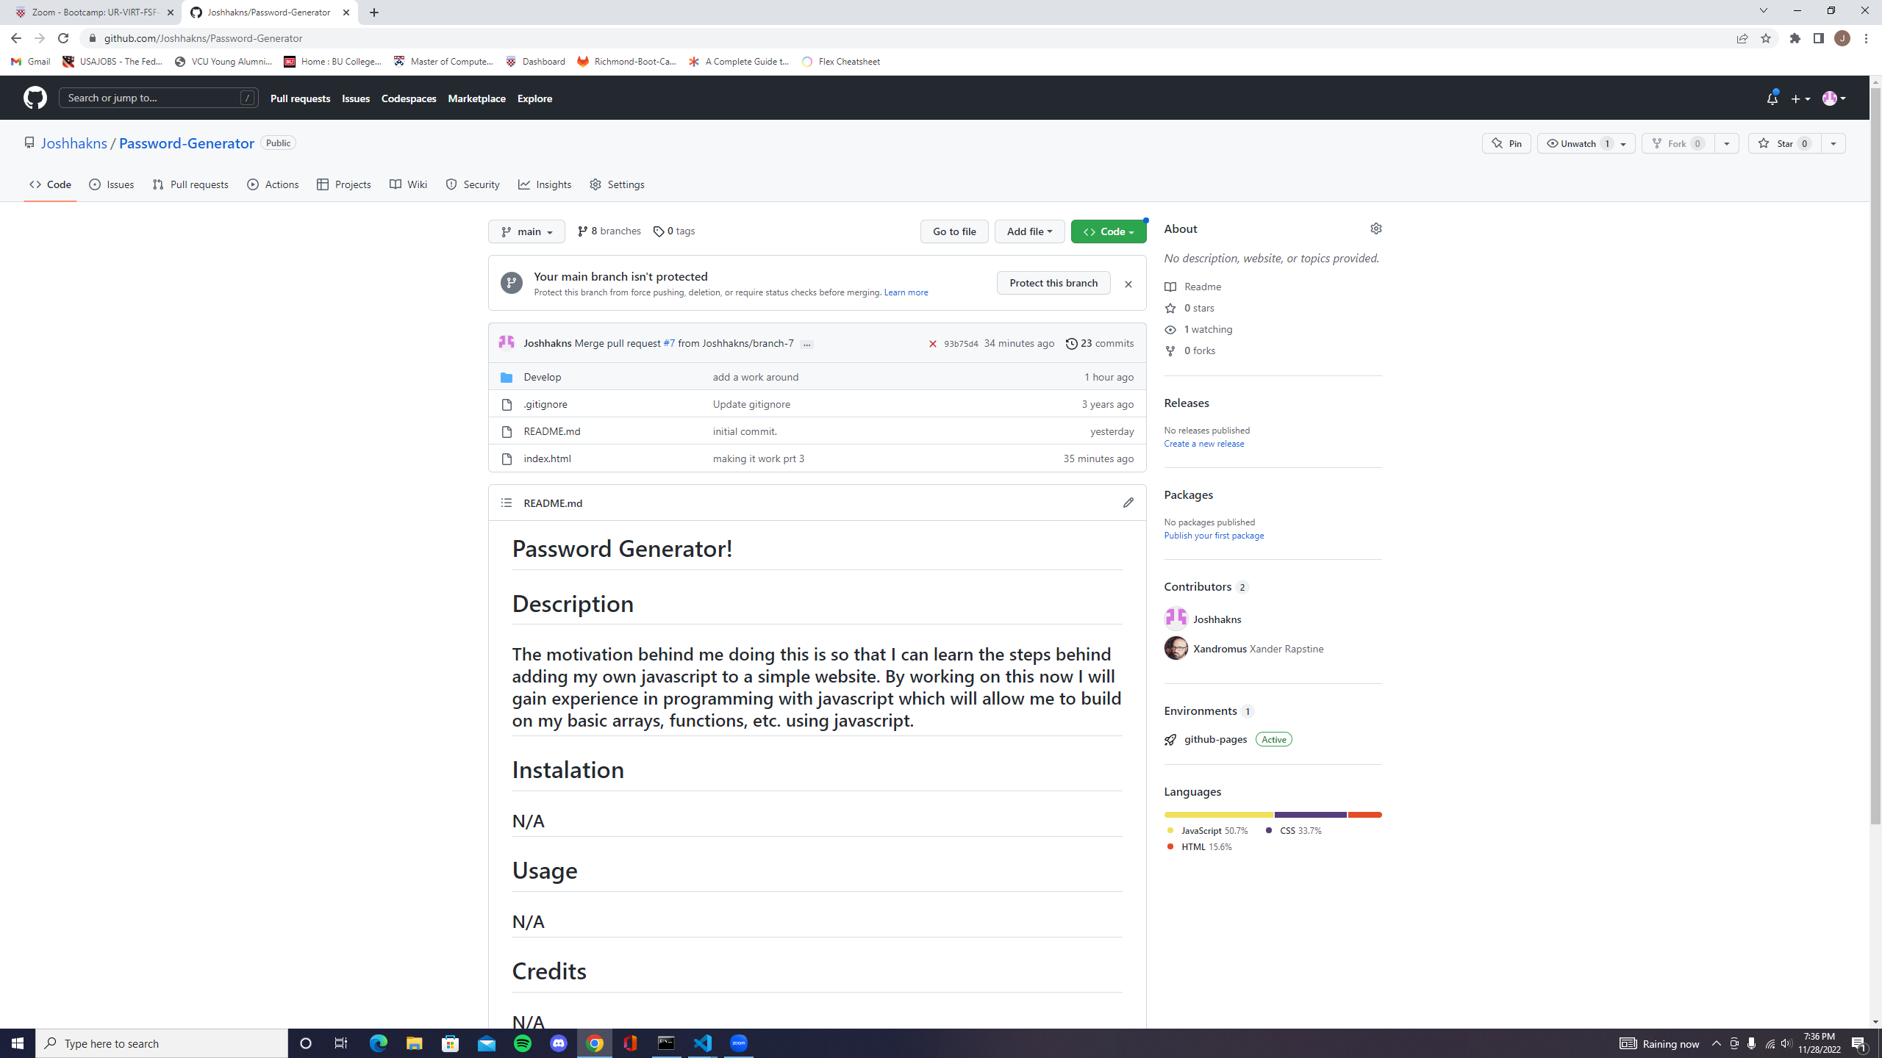Open the About section settings gear
Viewport: 1882px width, 1058px height.
point(1375,228)
